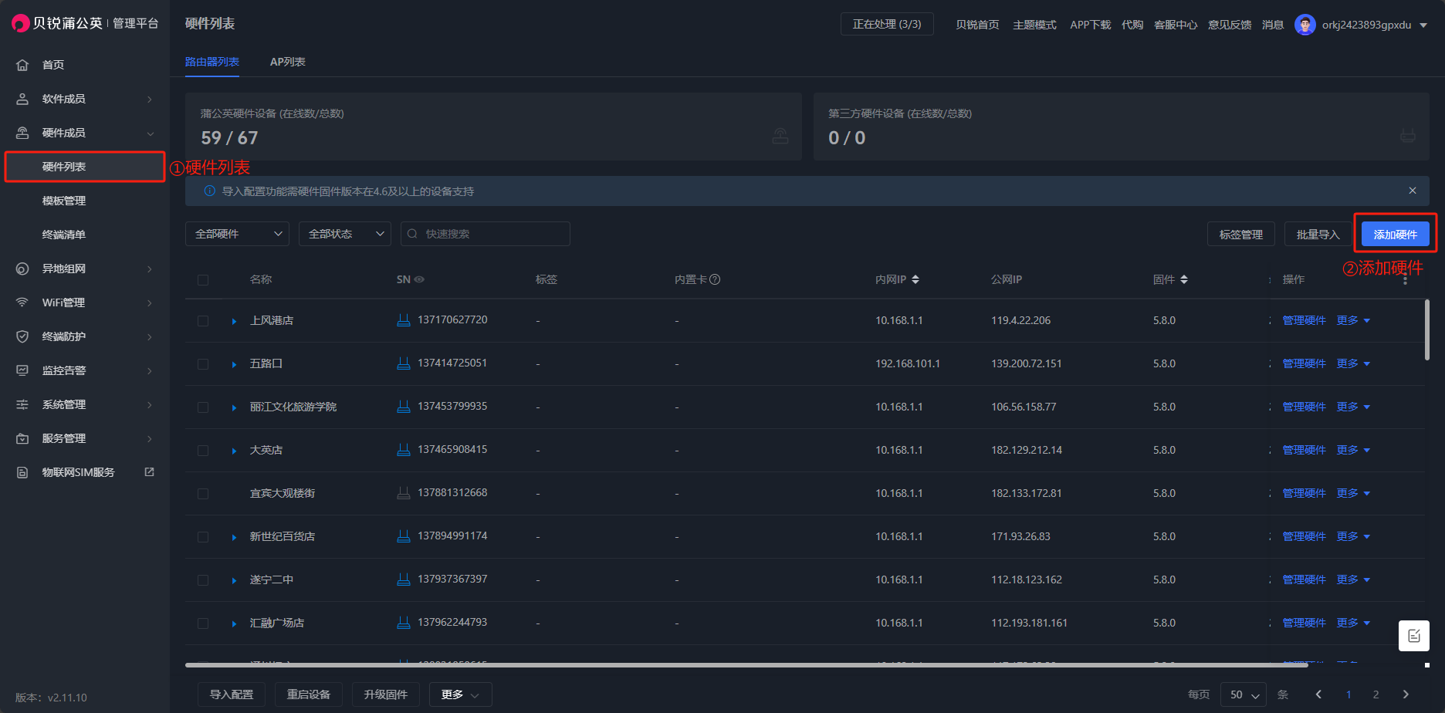Sort by 内网IP column arrows

click(915, 279)
